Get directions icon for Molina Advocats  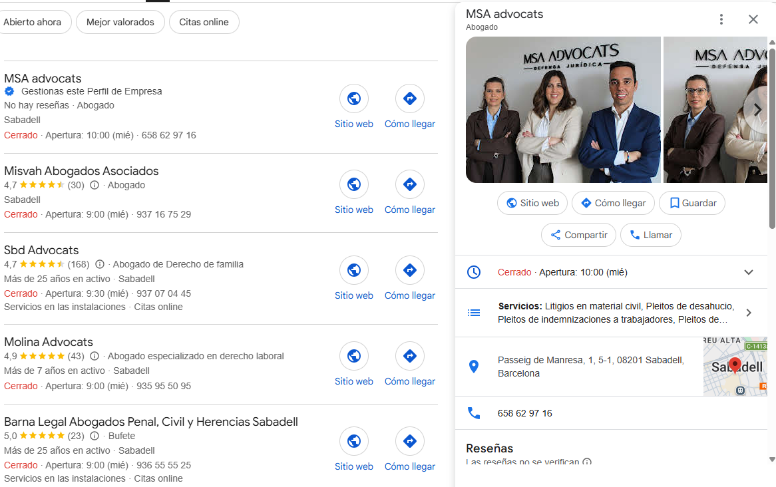point(410,356)
